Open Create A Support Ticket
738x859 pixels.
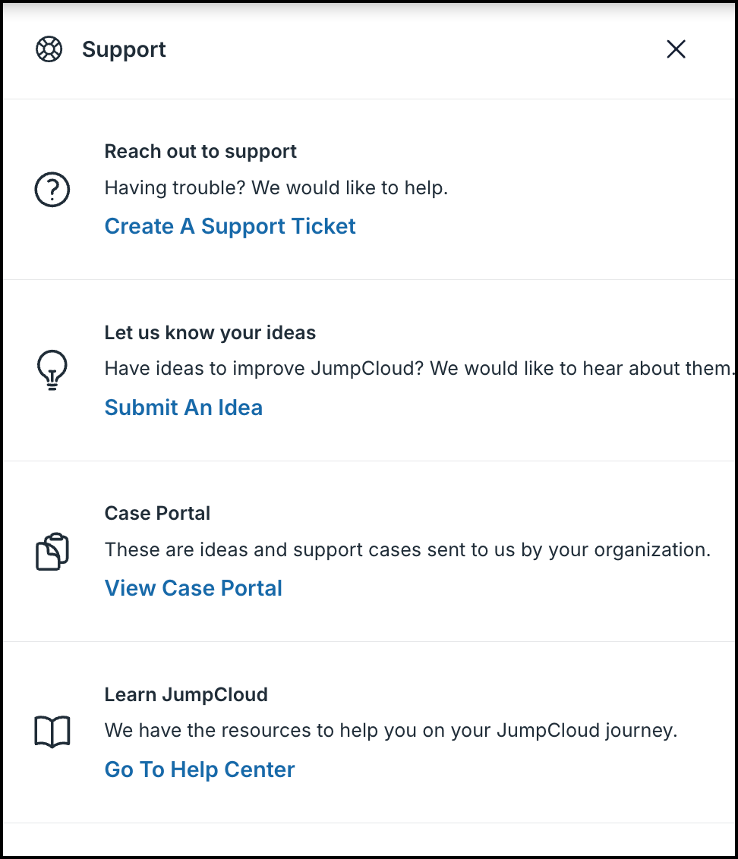pos(229,226)
